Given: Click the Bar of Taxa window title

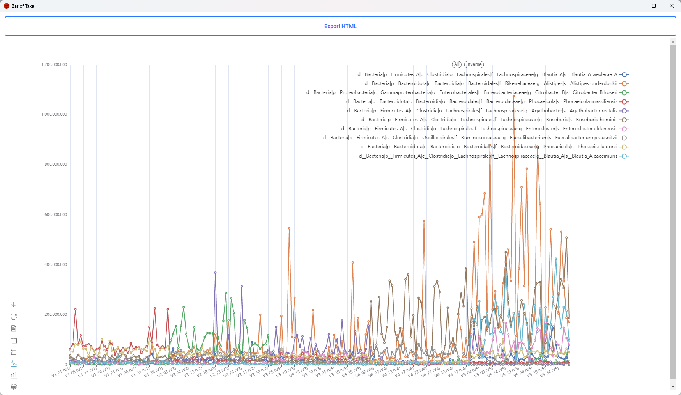Looking at the screenshot, I should tap(23, 6).
